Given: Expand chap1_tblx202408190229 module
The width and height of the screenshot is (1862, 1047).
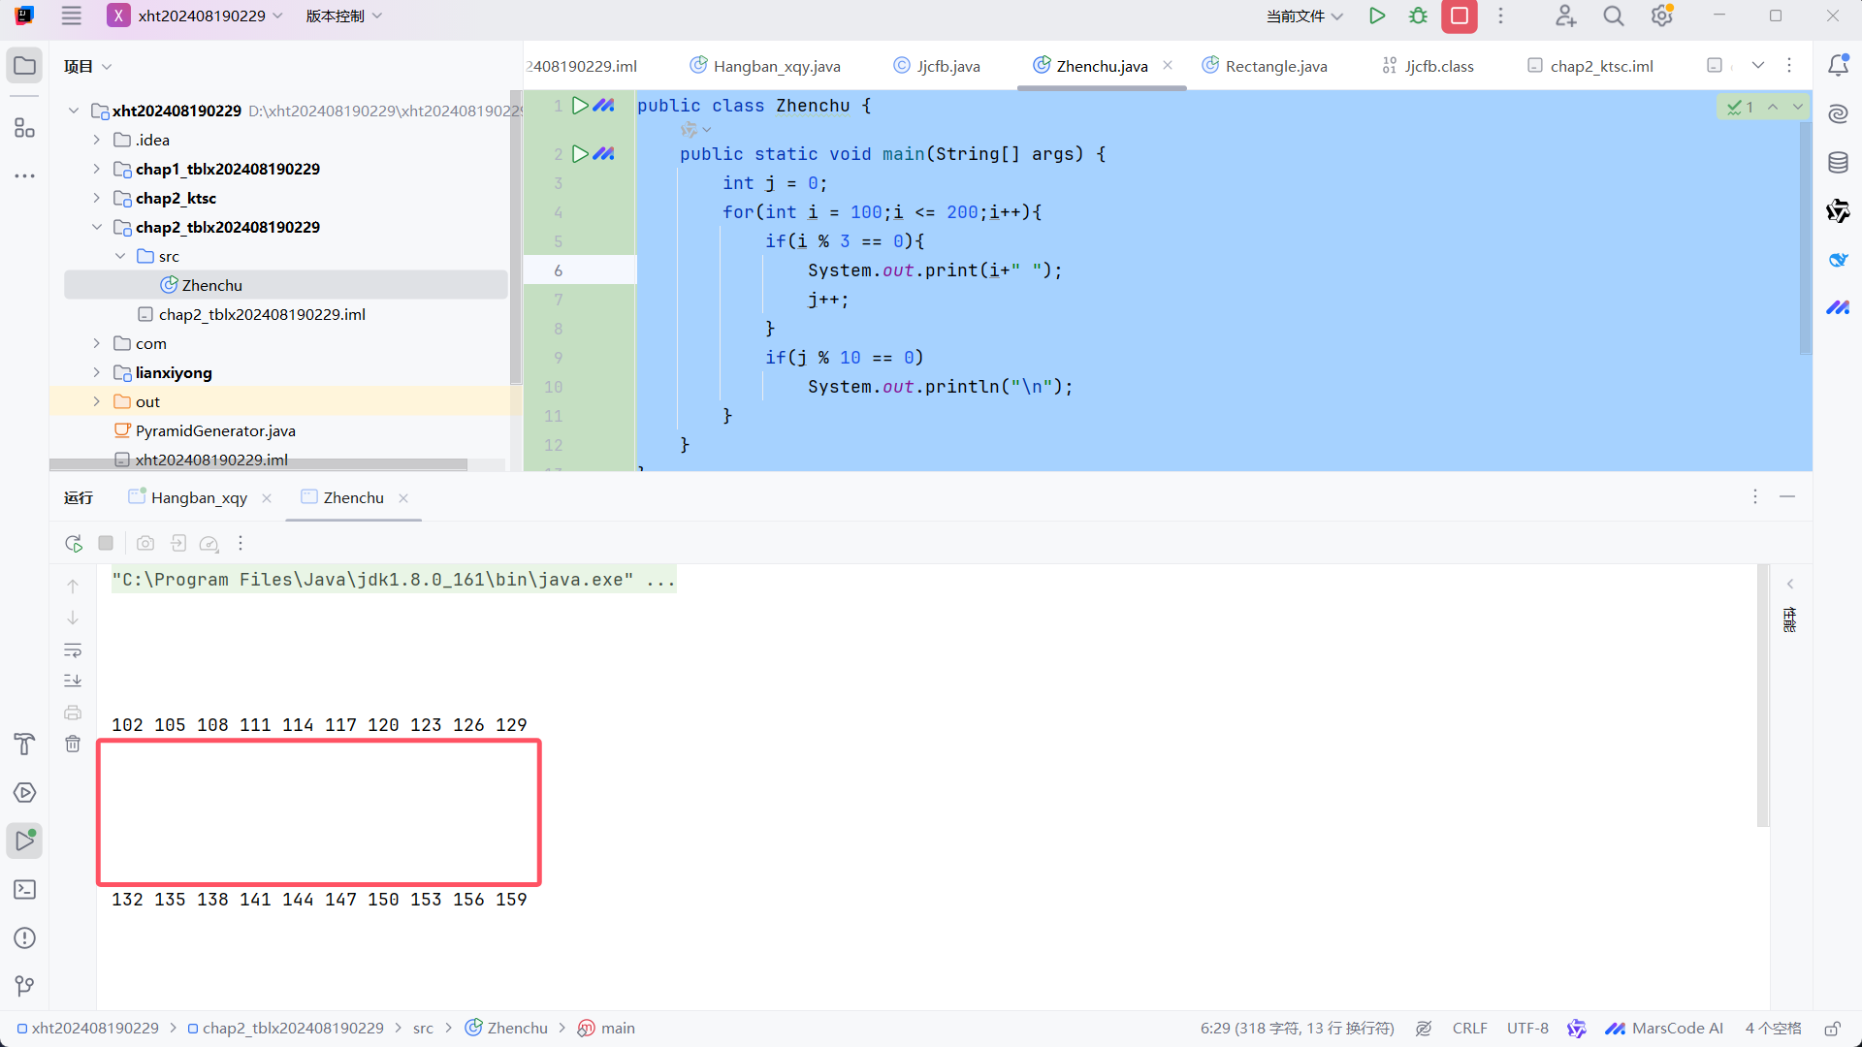Looking at the screenshot, I should point(96,169).
